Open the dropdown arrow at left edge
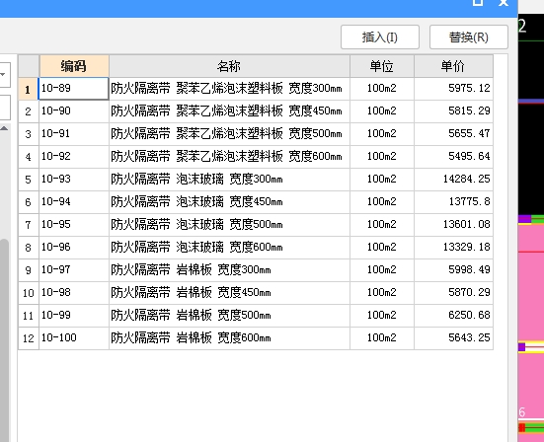Screen dimensions: 544x442 (3, 74)
